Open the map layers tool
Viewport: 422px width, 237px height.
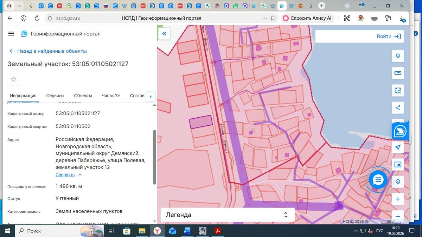[398, 56]
